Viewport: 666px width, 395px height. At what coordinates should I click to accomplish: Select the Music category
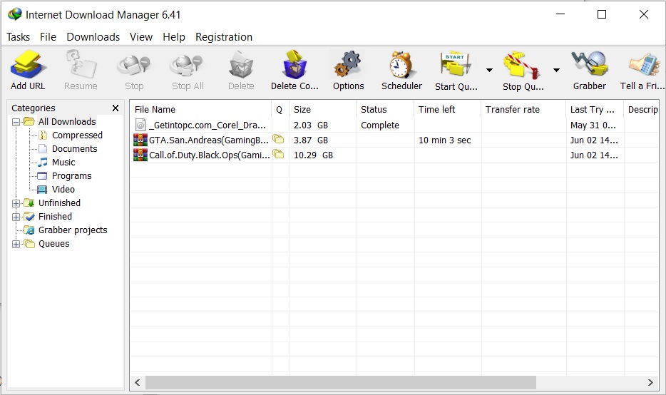tap(63, 163)
